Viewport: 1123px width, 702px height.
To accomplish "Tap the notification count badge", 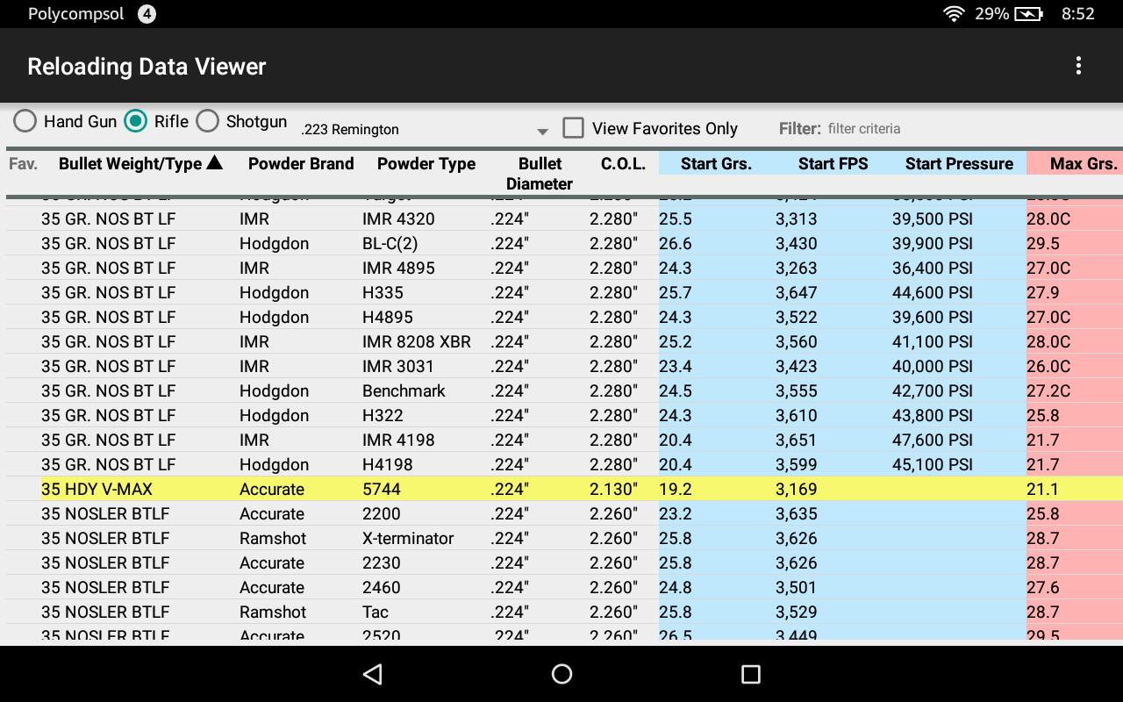I will pos(147,14).
